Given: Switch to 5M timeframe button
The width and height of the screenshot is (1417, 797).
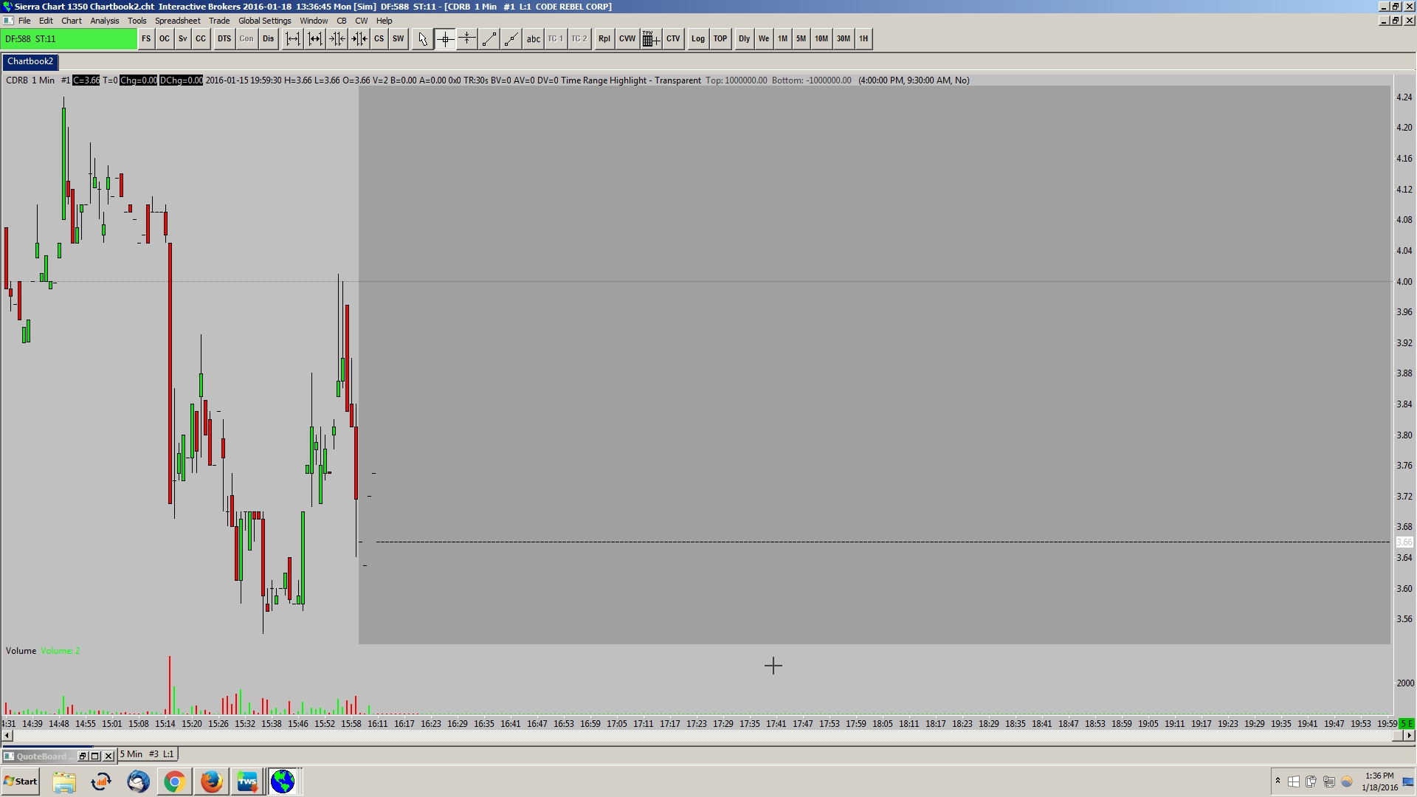Looking at the screenshot, I should pos(801,39).
